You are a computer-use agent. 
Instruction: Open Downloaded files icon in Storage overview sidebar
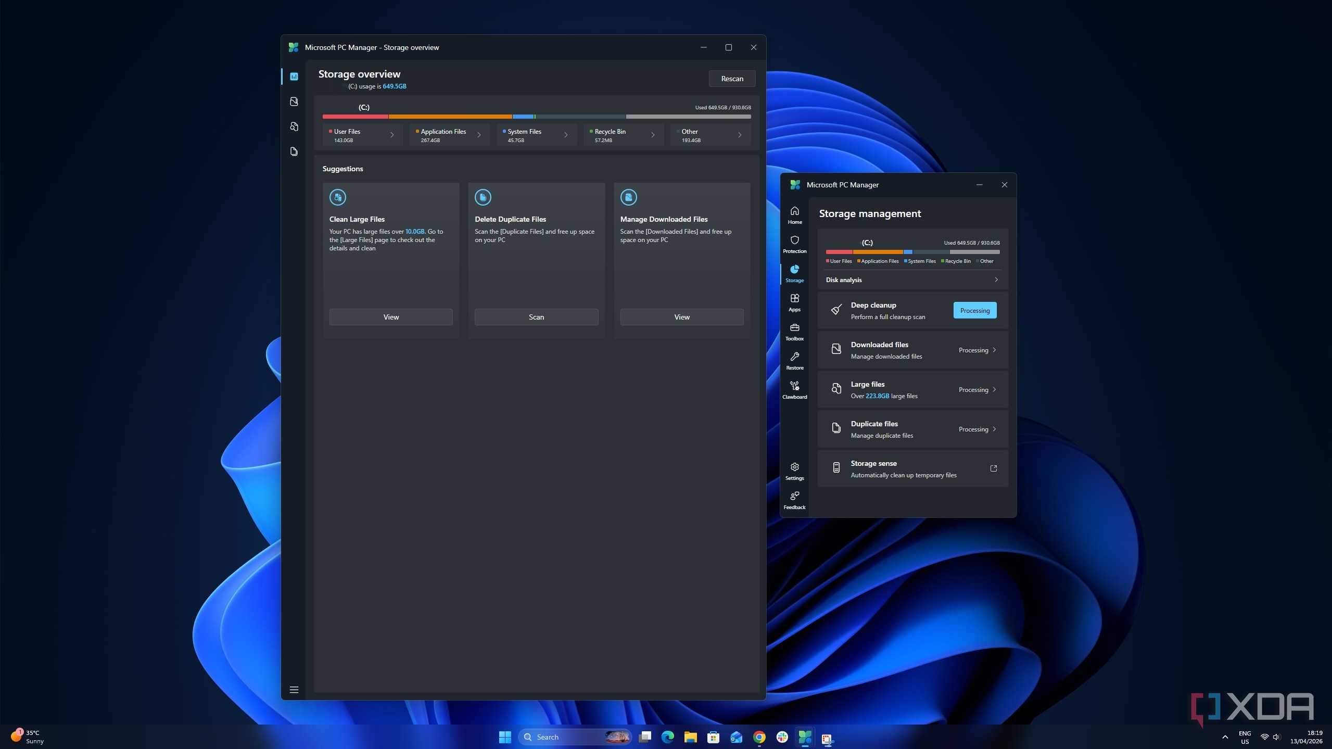tap(294, 101)
